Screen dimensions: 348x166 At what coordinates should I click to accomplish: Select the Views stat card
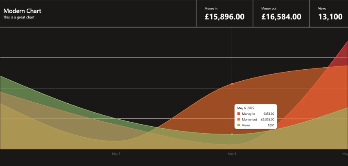coord(329,14)
